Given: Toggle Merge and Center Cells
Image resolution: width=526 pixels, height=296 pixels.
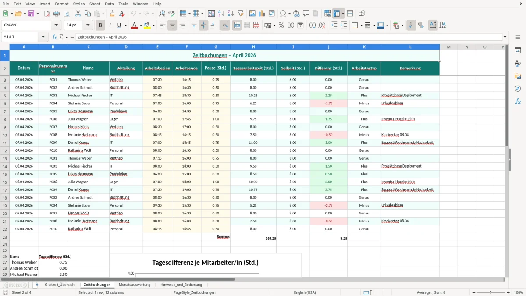Looking at the screenshot, I should (237, 25).
